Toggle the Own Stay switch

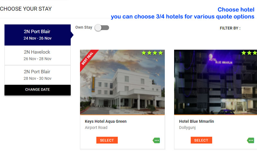(x=102, y=28)
